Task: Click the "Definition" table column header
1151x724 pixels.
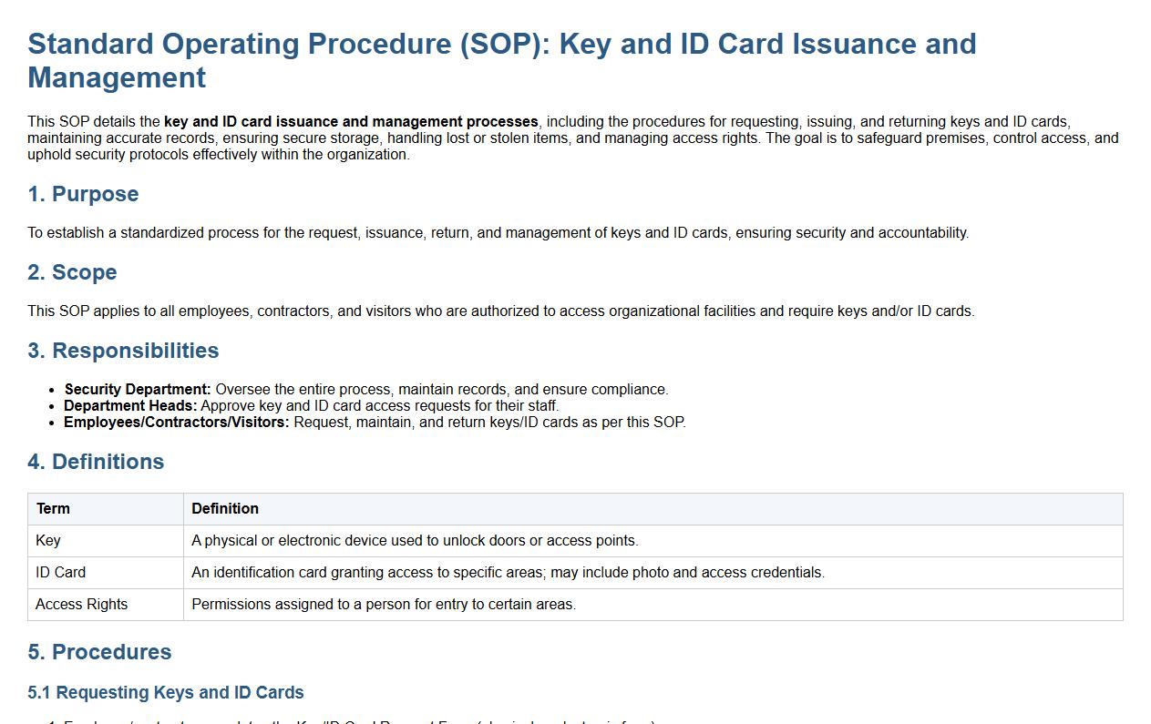Action: click(225, 509)
